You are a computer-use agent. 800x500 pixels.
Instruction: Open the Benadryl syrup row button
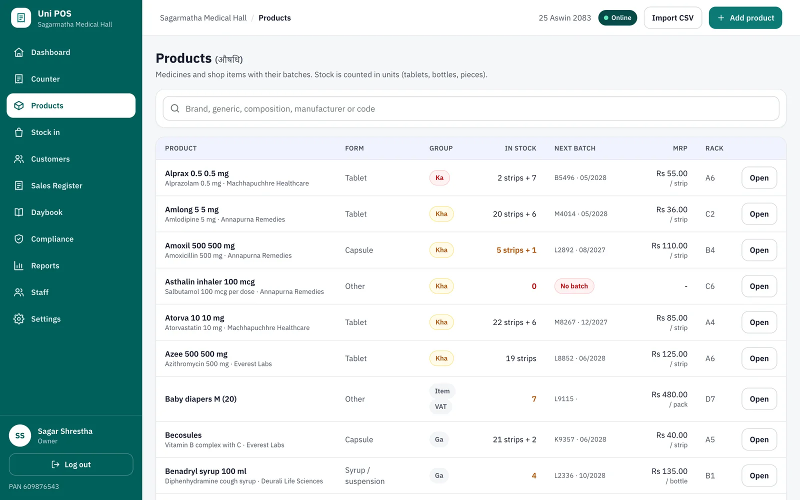(x=759, y=476)
